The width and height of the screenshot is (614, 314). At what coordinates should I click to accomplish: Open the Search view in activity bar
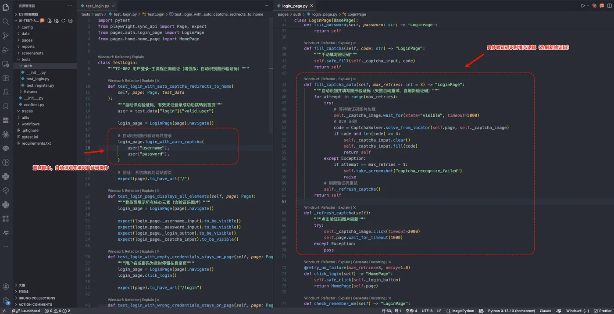point(6,21)
